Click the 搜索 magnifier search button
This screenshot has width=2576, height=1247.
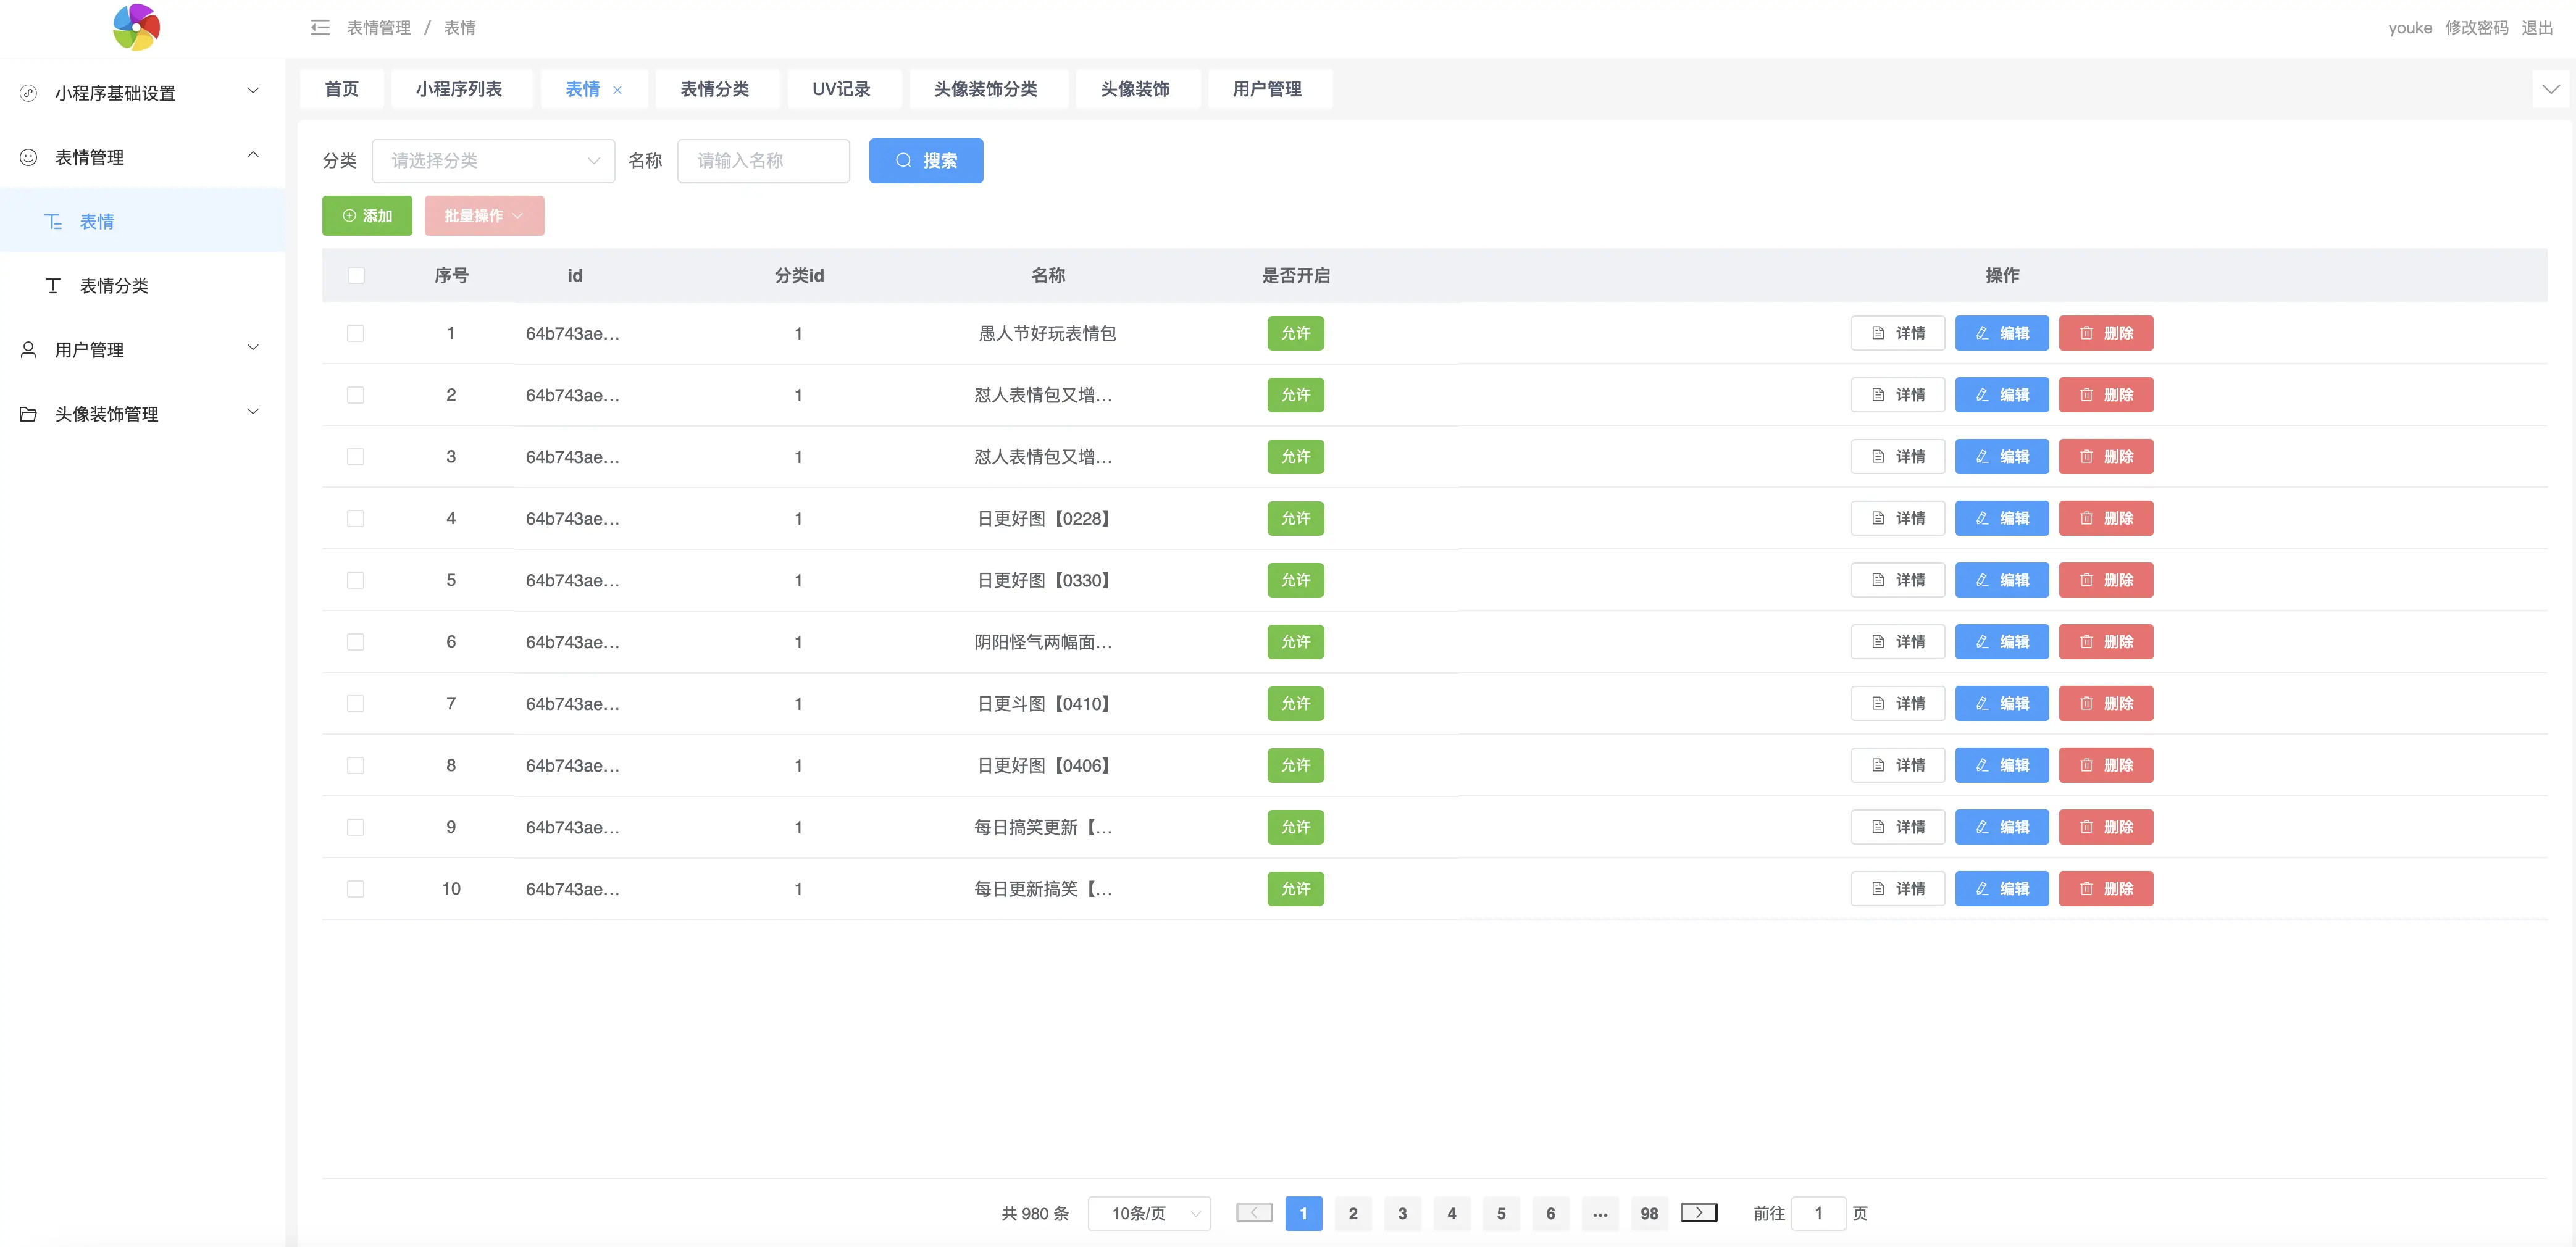[925, 160]
